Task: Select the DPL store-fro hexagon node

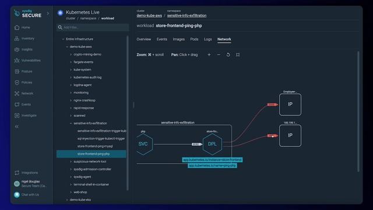Action: click(x=212, y=144)
